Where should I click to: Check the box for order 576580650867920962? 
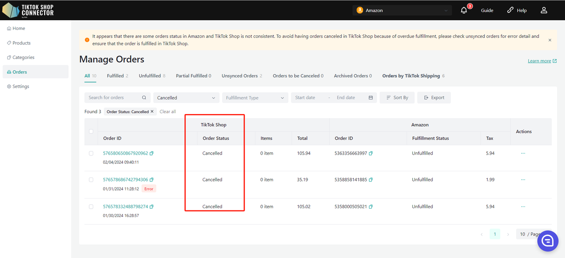pos(91,153)
